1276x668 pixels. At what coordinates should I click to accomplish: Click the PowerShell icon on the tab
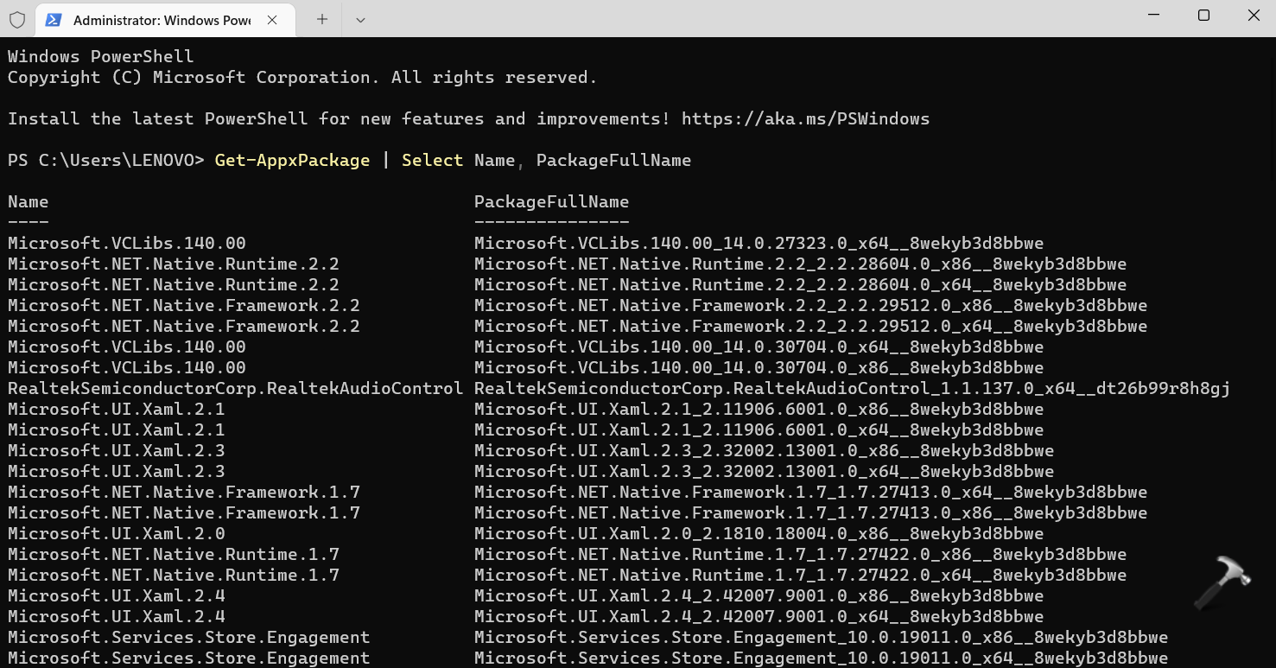coord(54,19)
